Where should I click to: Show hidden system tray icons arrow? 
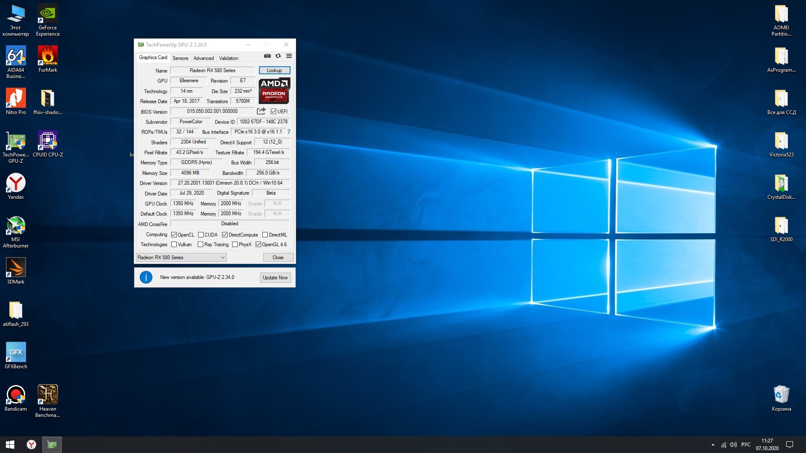point(713,445)
